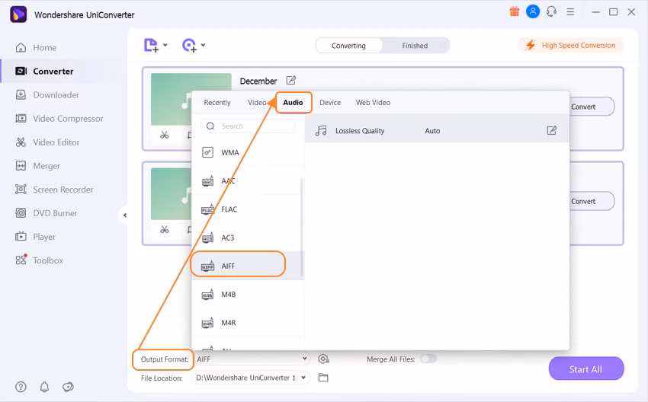Open the Player section
648x402 pixels.
(x=35, y=237)
